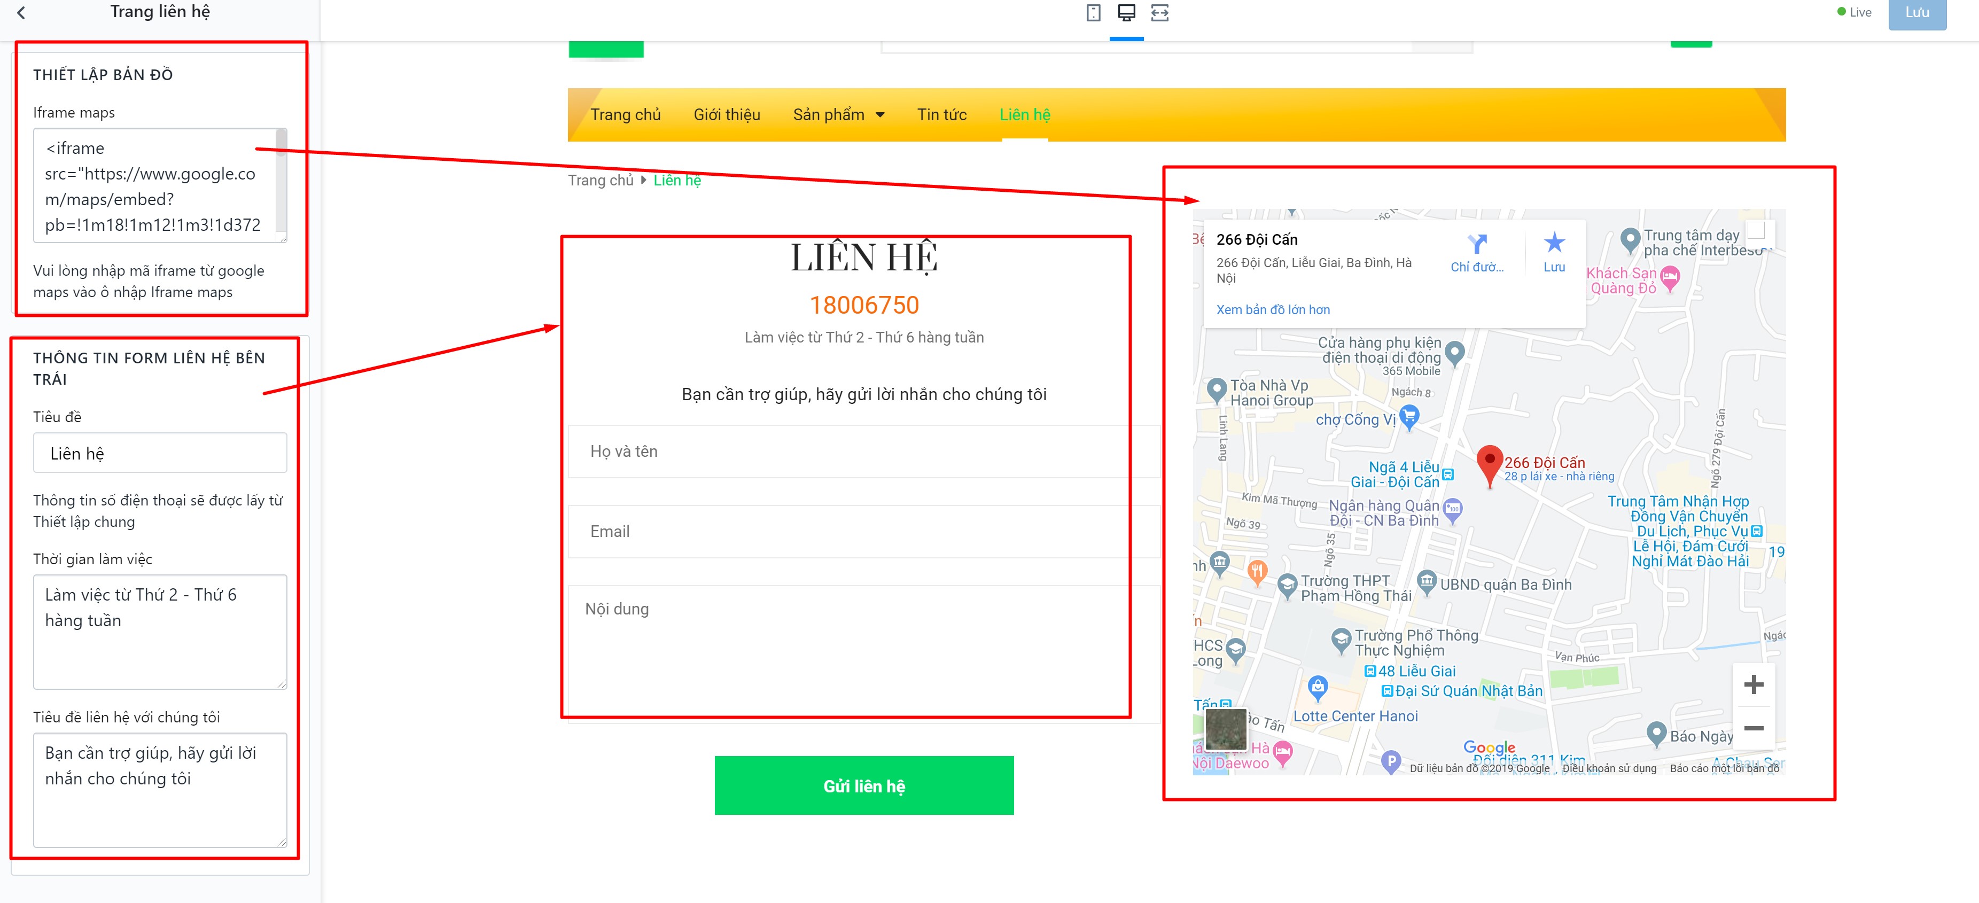
Task: Switch to full-width preview icon
Action: (1159, 12)
